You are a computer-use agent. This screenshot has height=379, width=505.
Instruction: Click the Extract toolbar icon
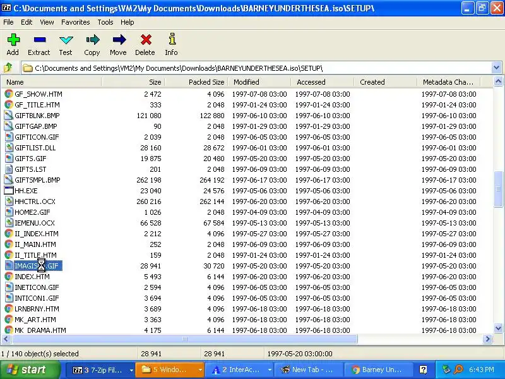pos(40,40)
